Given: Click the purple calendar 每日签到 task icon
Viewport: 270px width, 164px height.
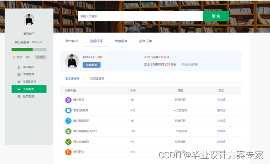Looking at the screenshot, I should (x=68, y=100).
